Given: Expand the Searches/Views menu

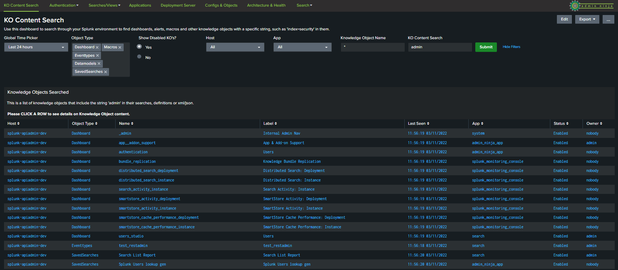Looking at the screenshot, I should click(x=104, y=5).
